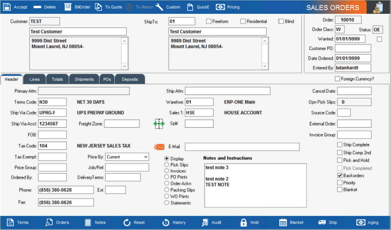
Task: Click the Accept icon in the toolbar
Action: pyautogui.click(x=7, y=7)
